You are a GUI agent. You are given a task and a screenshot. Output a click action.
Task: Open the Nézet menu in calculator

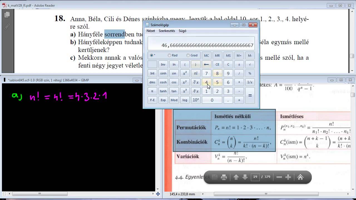[151, 31]
